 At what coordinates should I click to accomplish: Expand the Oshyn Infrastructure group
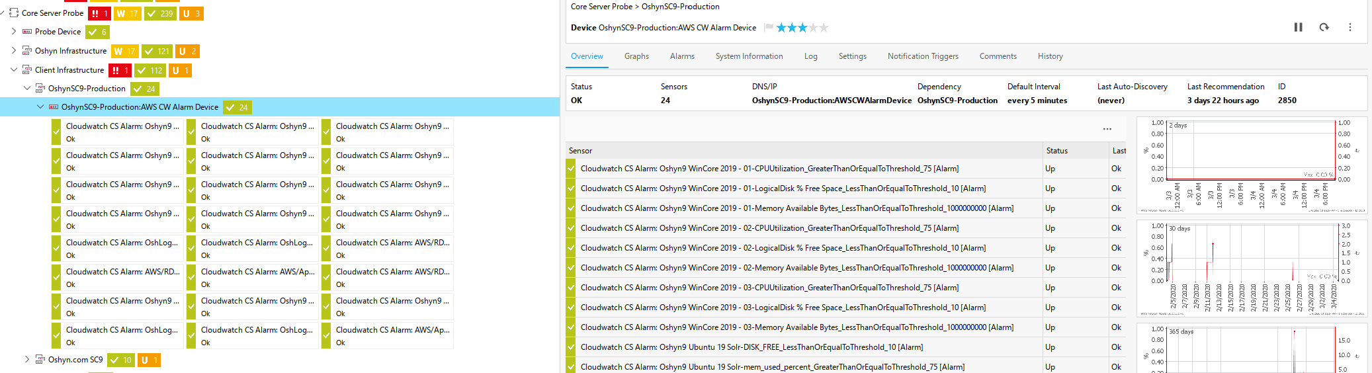(x=14, y=50)
